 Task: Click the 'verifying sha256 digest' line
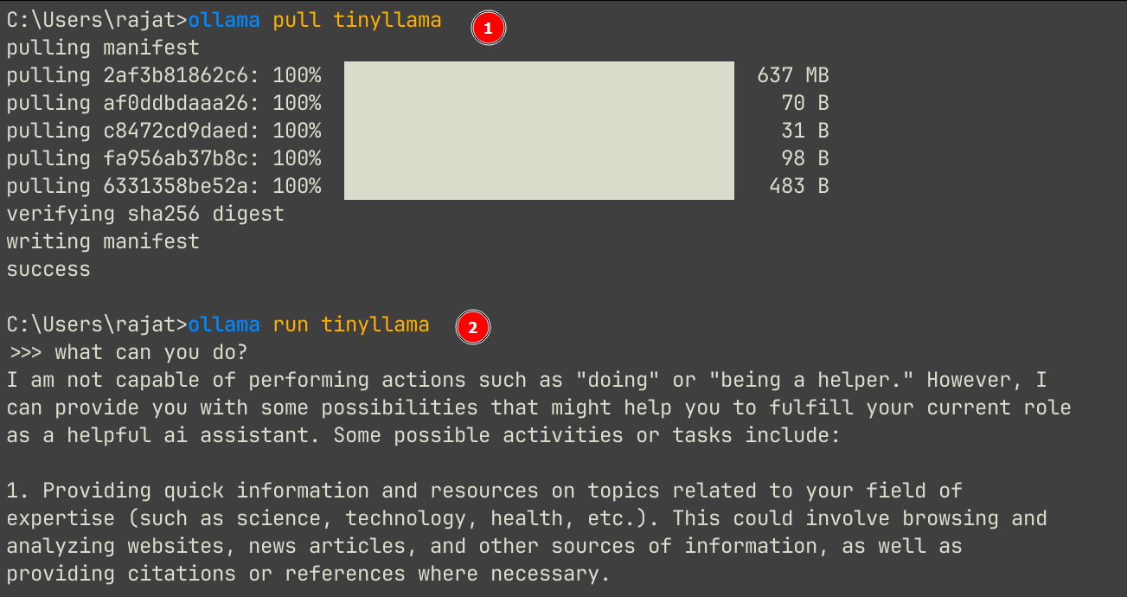(145, 214)
